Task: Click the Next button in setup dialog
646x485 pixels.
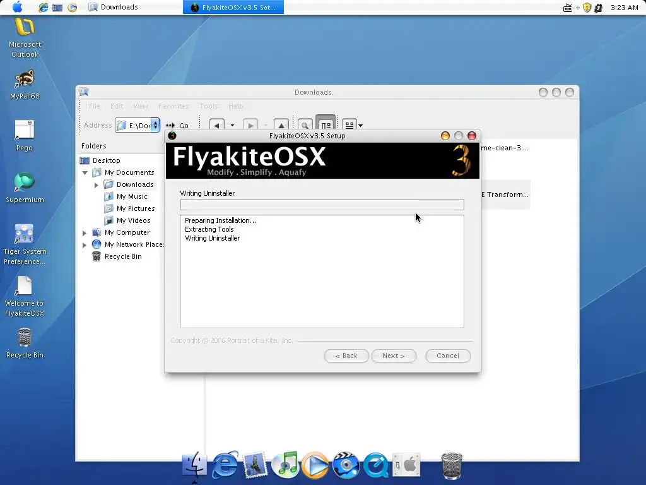Action: [x=394, y=356]
